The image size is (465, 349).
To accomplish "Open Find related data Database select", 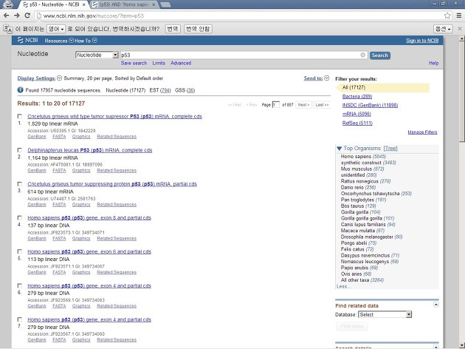I will 385,314.
